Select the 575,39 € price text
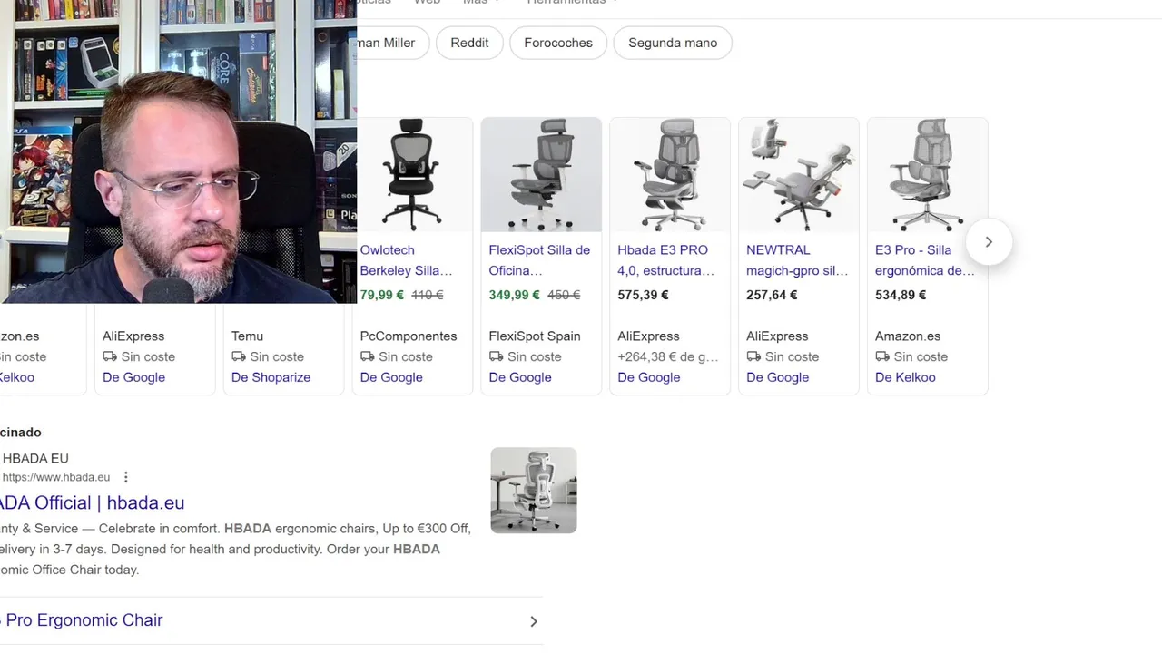The height and width of the screenshot is (653, 1162). click(644, 295)
